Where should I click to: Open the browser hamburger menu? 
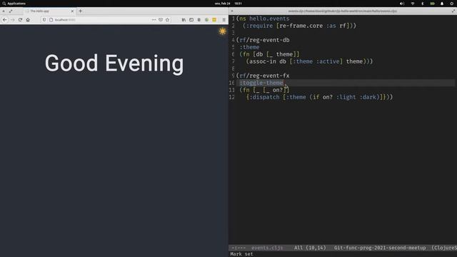point(224,20)
